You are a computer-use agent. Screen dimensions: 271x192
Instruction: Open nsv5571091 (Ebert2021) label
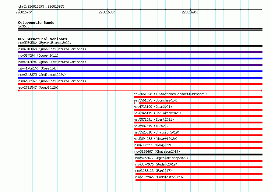pyautogui.click(x=154, y=119)
